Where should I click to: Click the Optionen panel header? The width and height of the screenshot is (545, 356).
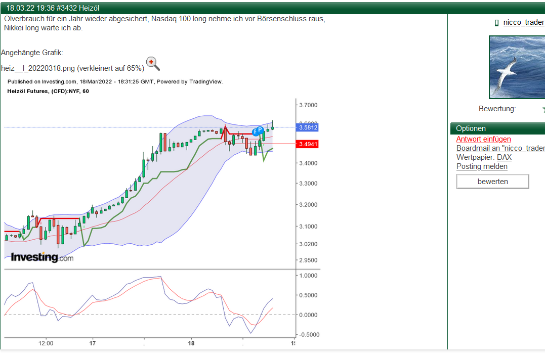pyautogui.click(x=471, y=128)
